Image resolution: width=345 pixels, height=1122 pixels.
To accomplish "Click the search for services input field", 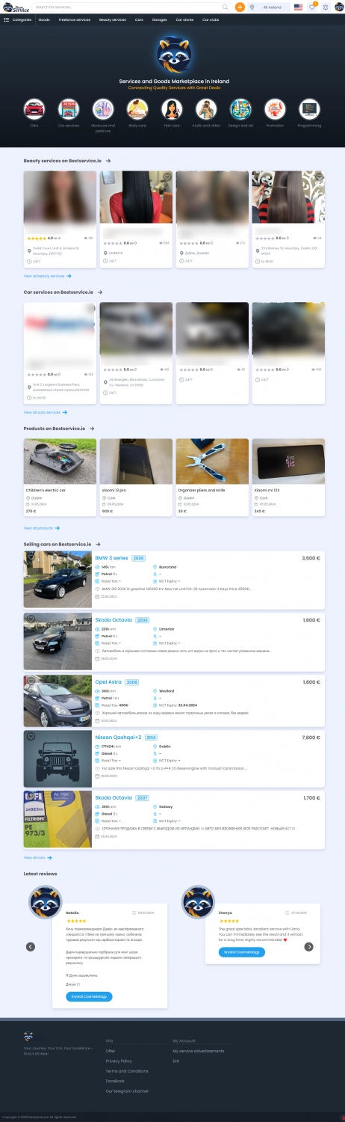I will coord(127,7).
